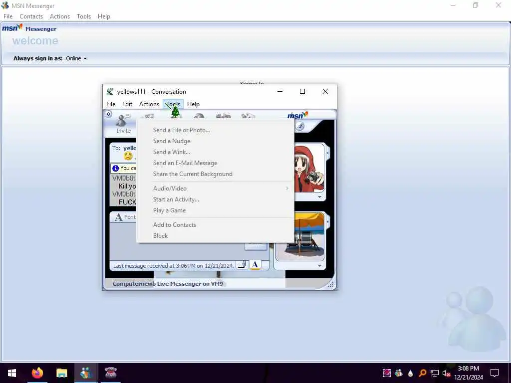Open Contacts menu in MSN Messenger window
The image size is (511, 383).
coord(31,16)
